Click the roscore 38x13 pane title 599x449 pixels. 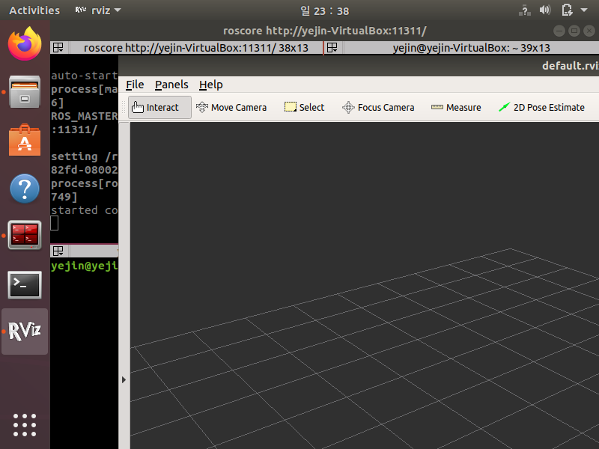coord(196,48)
